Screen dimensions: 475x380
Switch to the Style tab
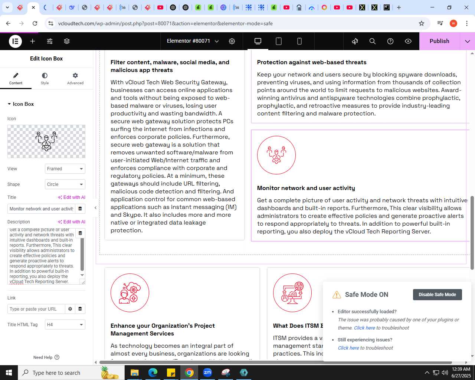[45, 78]
